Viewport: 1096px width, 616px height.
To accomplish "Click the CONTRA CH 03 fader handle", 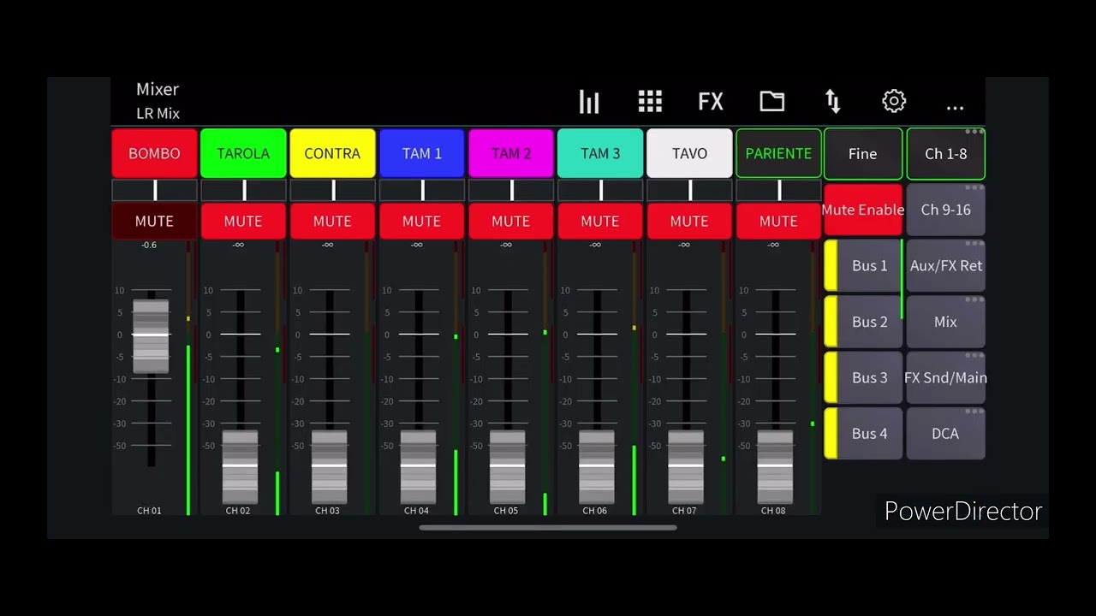I will (x=329, y=467).
